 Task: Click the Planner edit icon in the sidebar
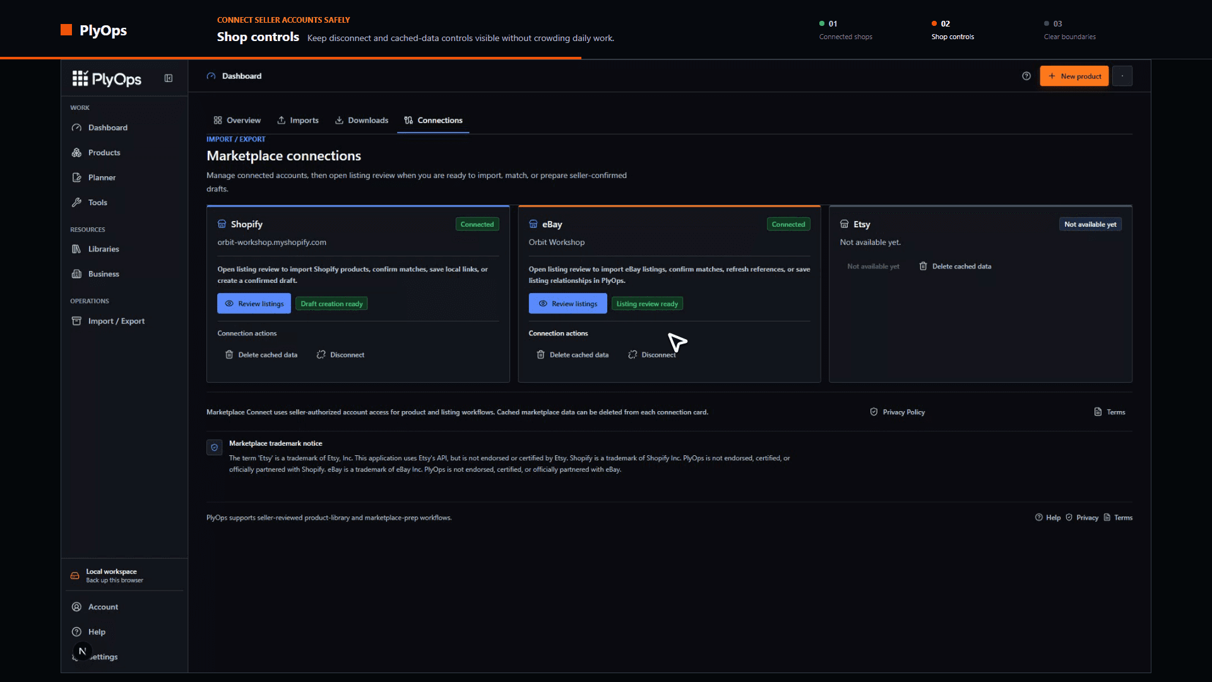(76, 177)
